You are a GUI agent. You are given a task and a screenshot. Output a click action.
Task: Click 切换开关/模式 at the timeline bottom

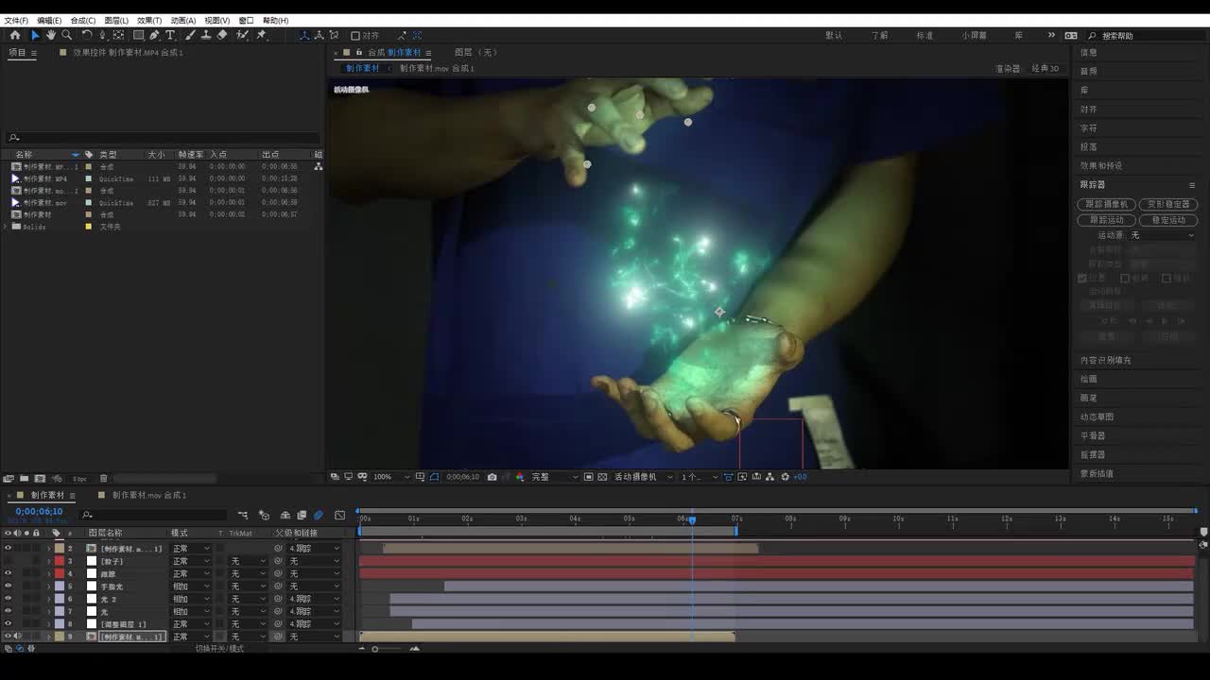click(219, 649)
